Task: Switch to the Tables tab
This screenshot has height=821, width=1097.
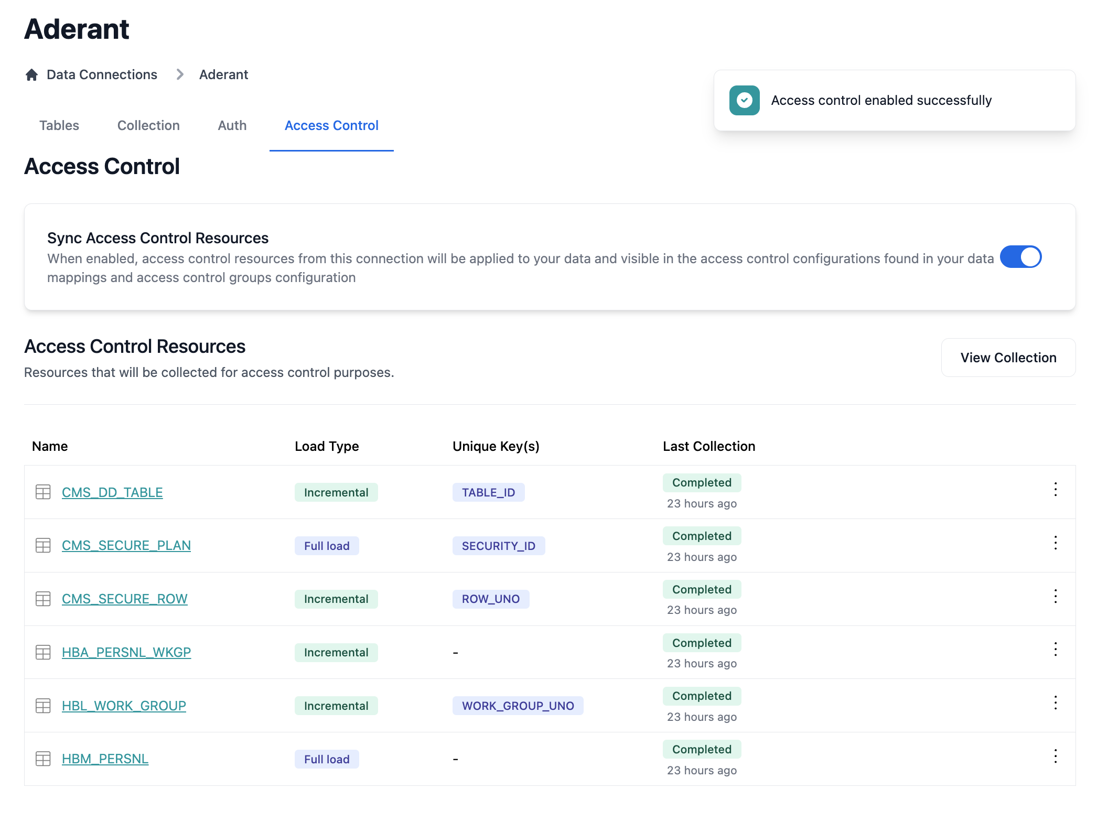Action: 59,126
